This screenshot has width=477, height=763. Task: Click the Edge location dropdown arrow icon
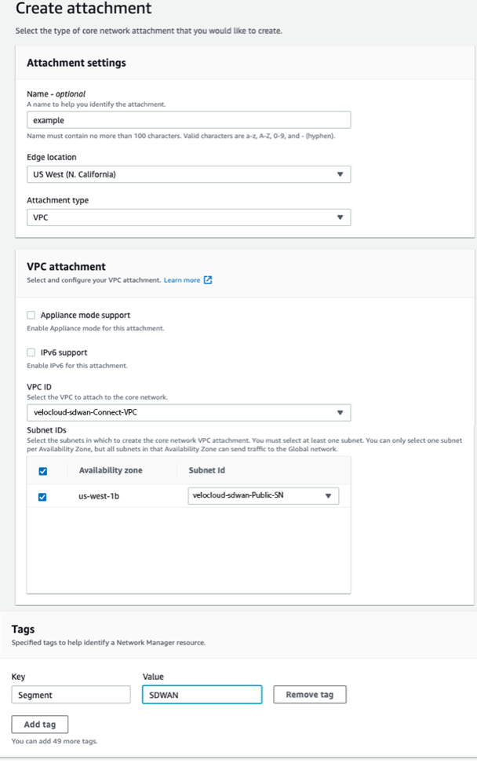tap(340, 174)
